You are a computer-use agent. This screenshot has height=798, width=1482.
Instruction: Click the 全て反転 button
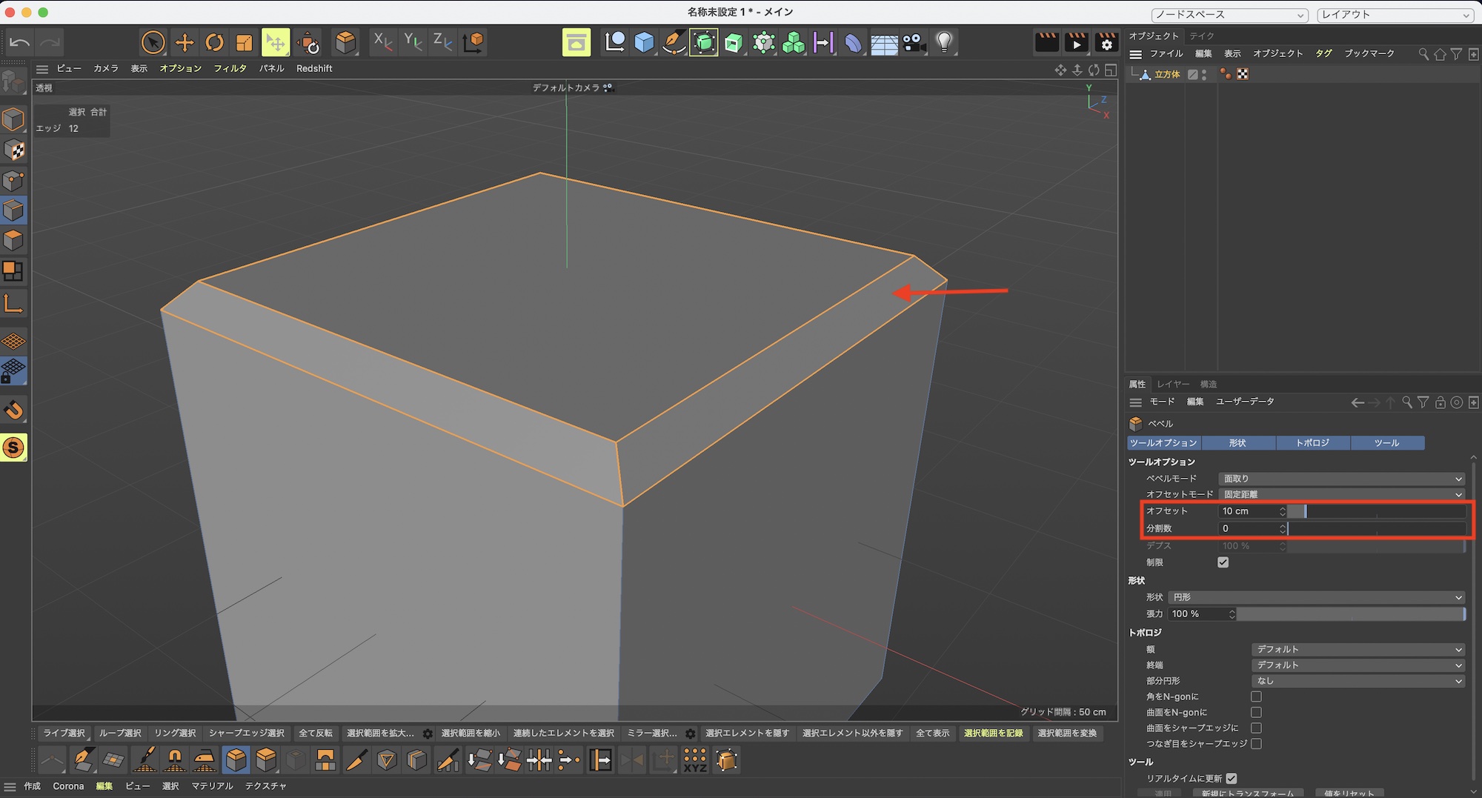[316, 733]
